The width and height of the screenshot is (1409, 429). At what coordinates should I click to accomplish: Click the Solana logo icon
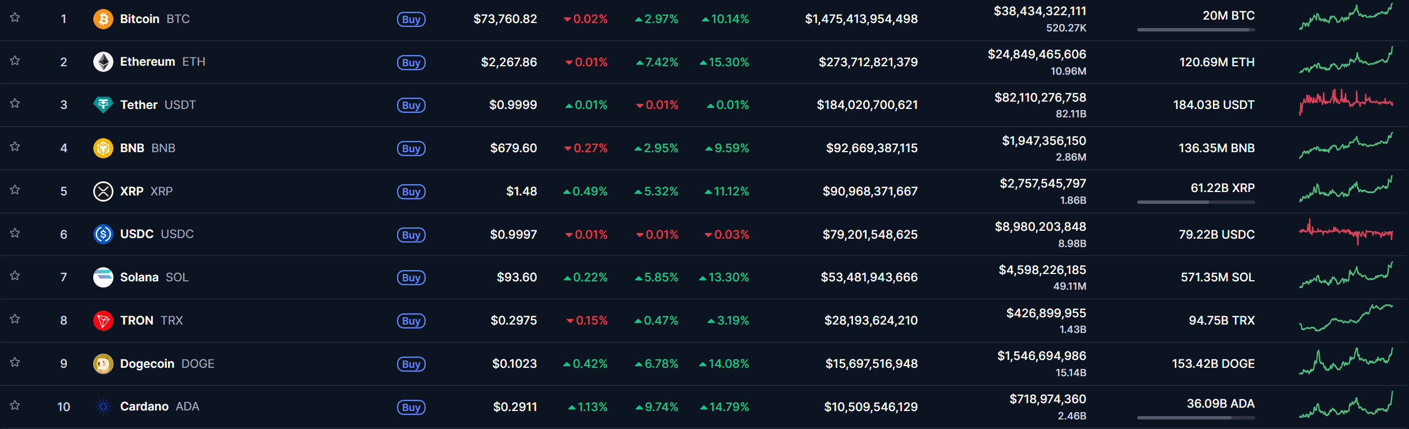(103, 277)
